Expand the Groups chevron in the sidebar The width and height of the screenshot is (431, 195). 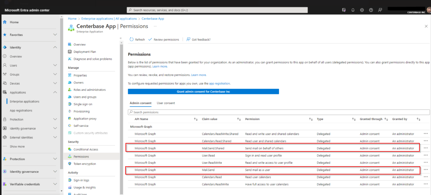(x=55, y=74)
